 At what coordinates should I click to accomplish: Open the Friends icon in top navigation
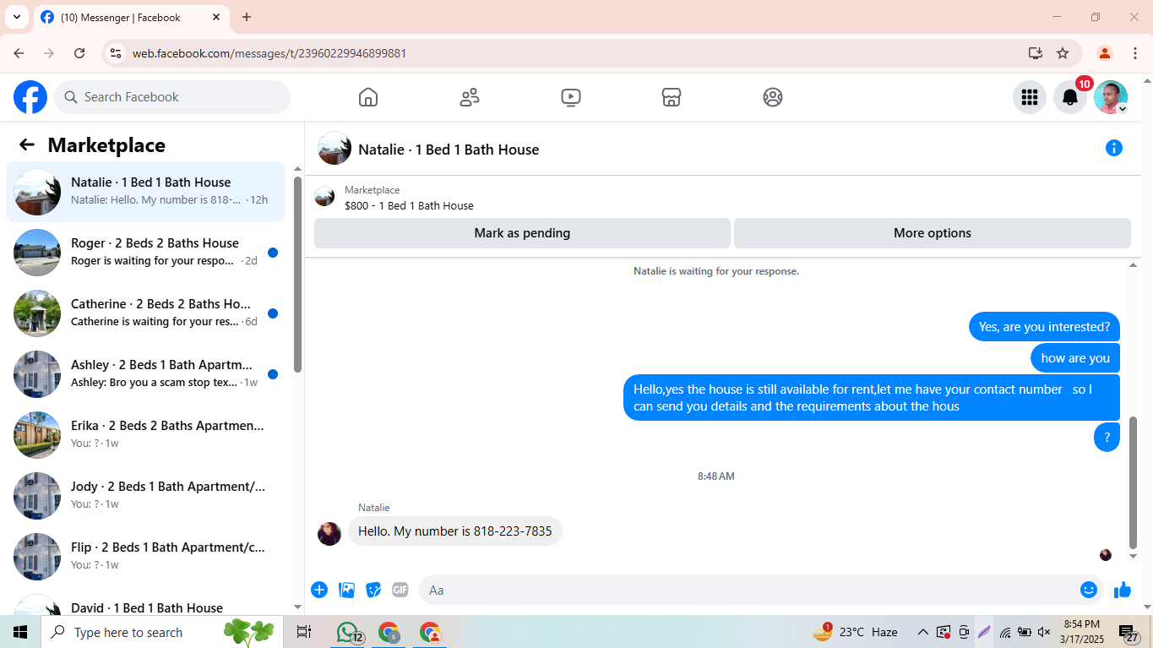pyautogui.click(x=470, y=97)
